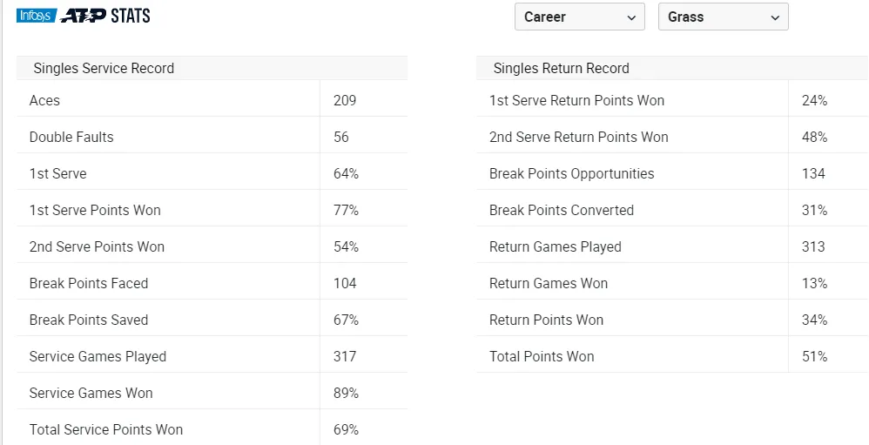Click the Service Games Played label
The image size is (869, 445).
pyautogui.click(x=98, y=356)
